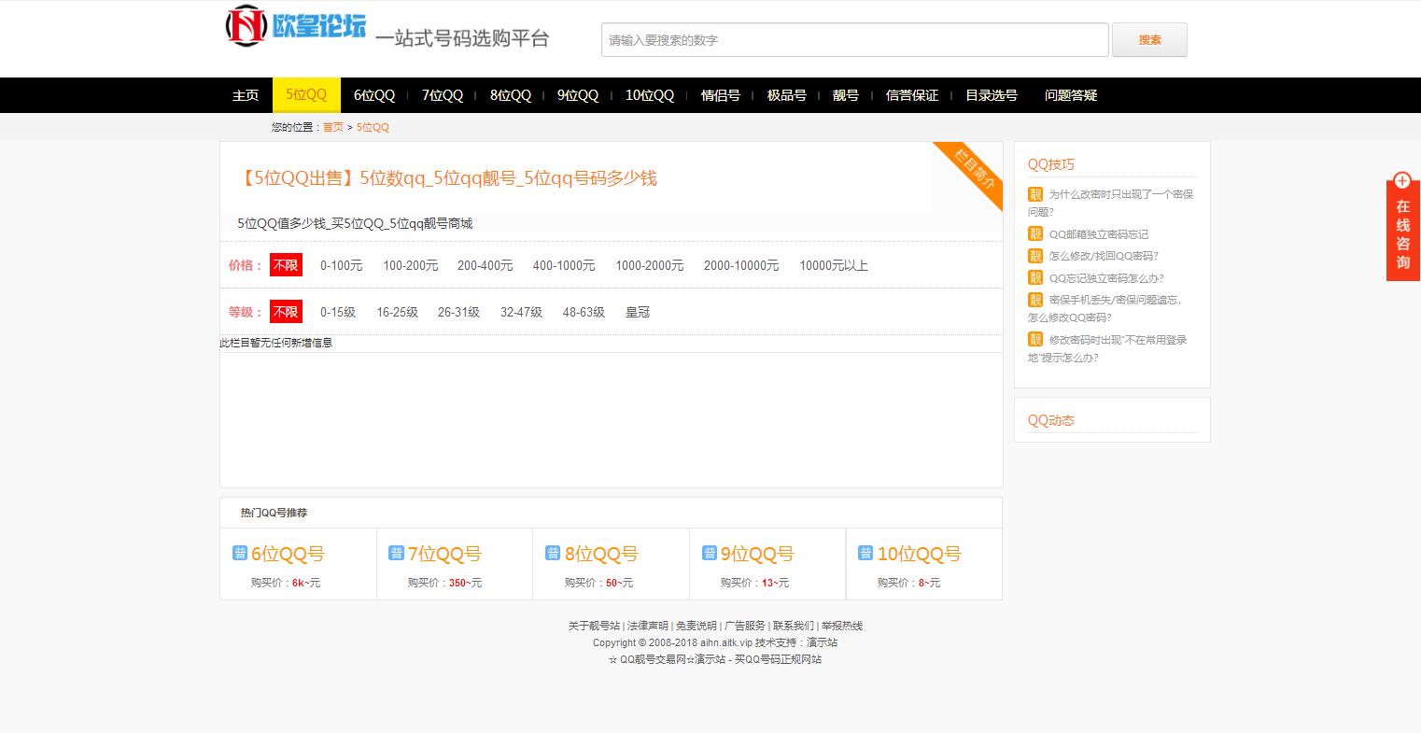Open the 情侣号 menu item
Screen dimensions: 1421x733
pos(720,94)
